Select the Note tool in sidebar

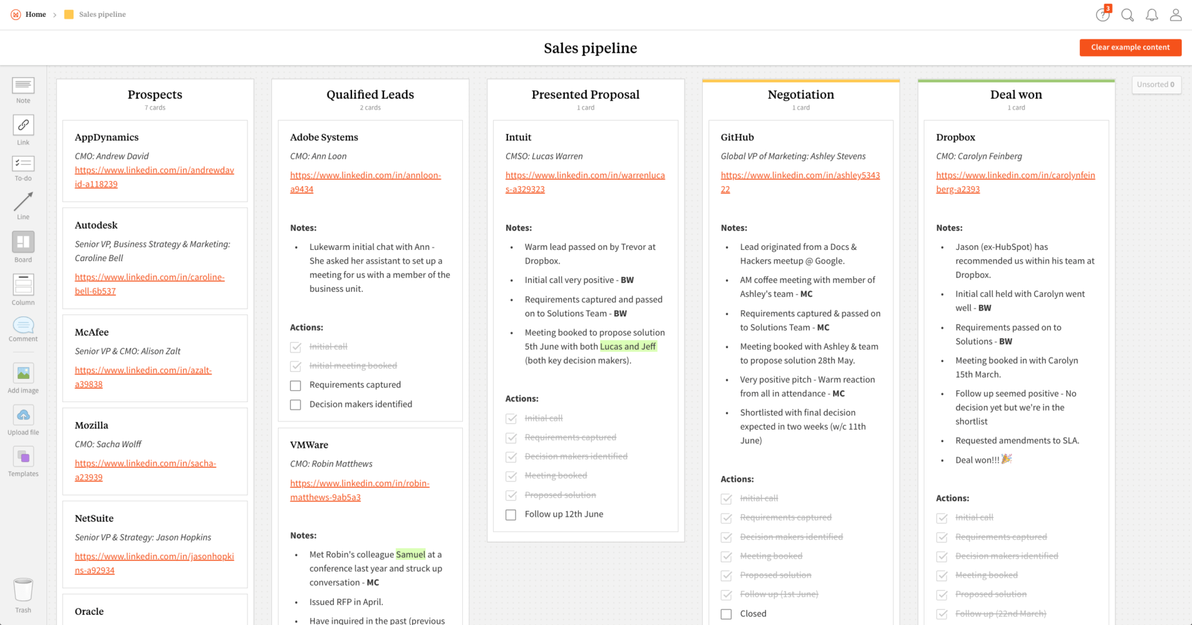click(23, 90)
